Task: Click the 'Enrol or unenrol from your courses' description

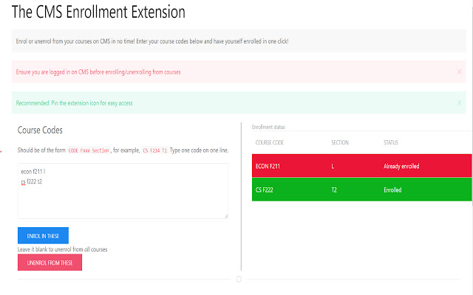Action: pyautogui.click(x=152, y=41)
